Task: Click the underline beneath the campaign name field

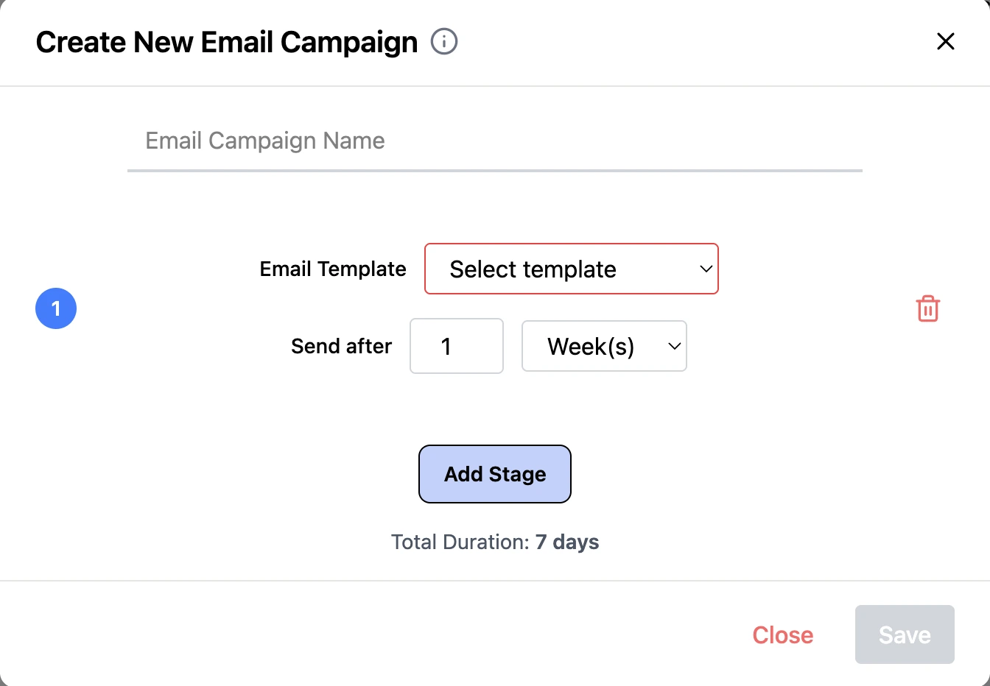Action: pyautogui.click(x=494, y=170)
